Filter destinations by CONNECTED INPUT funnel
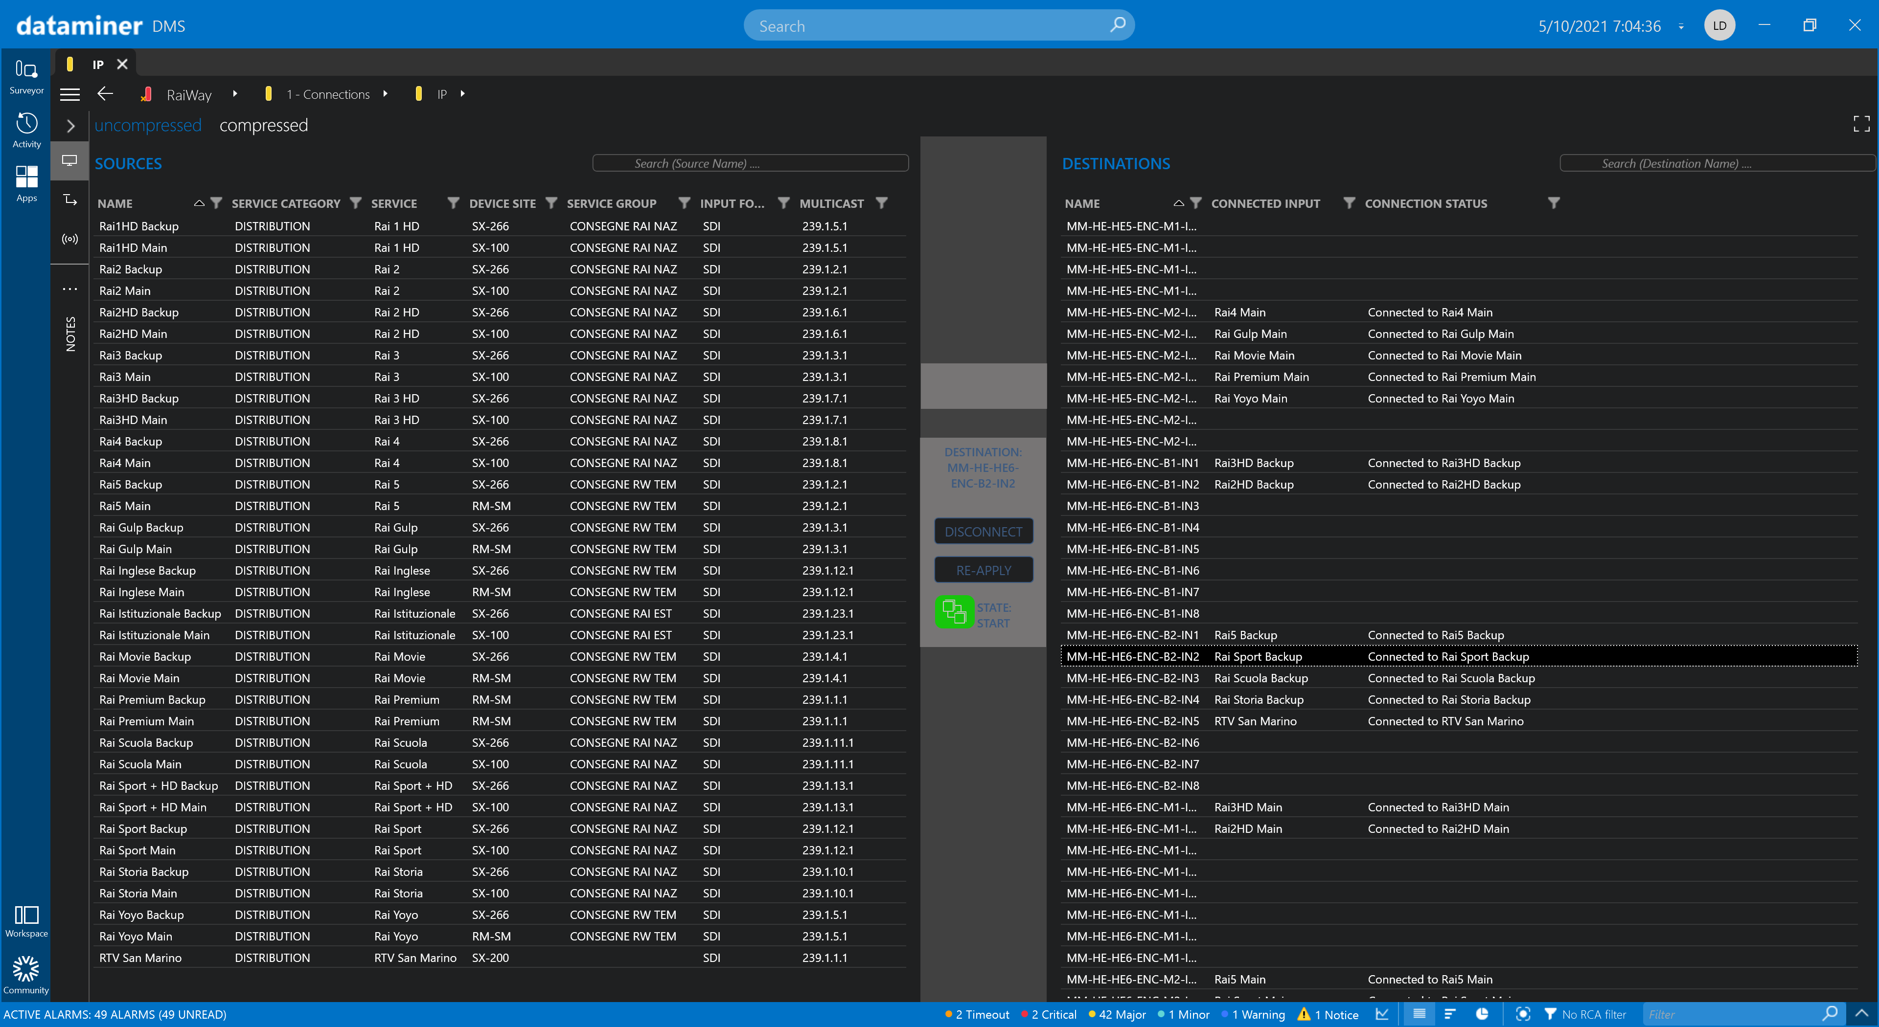 click(x=1349, y=202)
